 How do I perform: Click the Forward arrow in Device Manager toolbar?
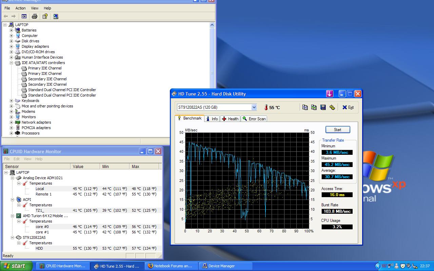click(14, 16)
